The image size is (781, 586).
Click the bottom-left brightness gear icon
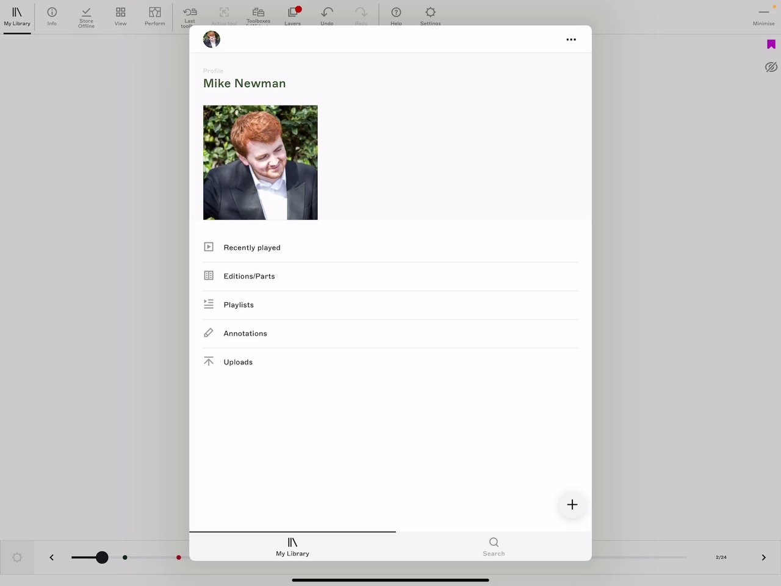pyautogui.click(x=17, y=557)
